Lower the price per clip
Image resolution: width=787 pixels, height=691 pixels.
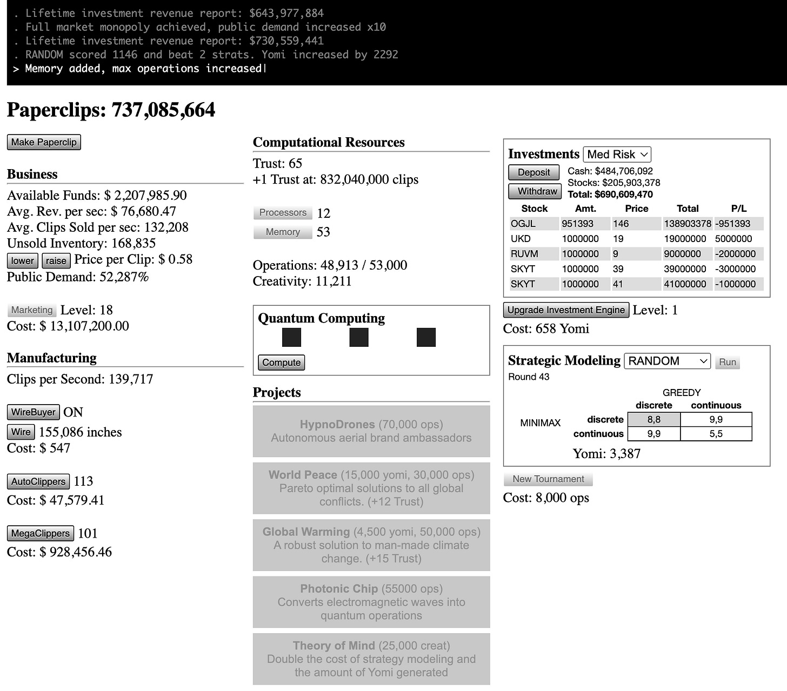tap(23, 261)
